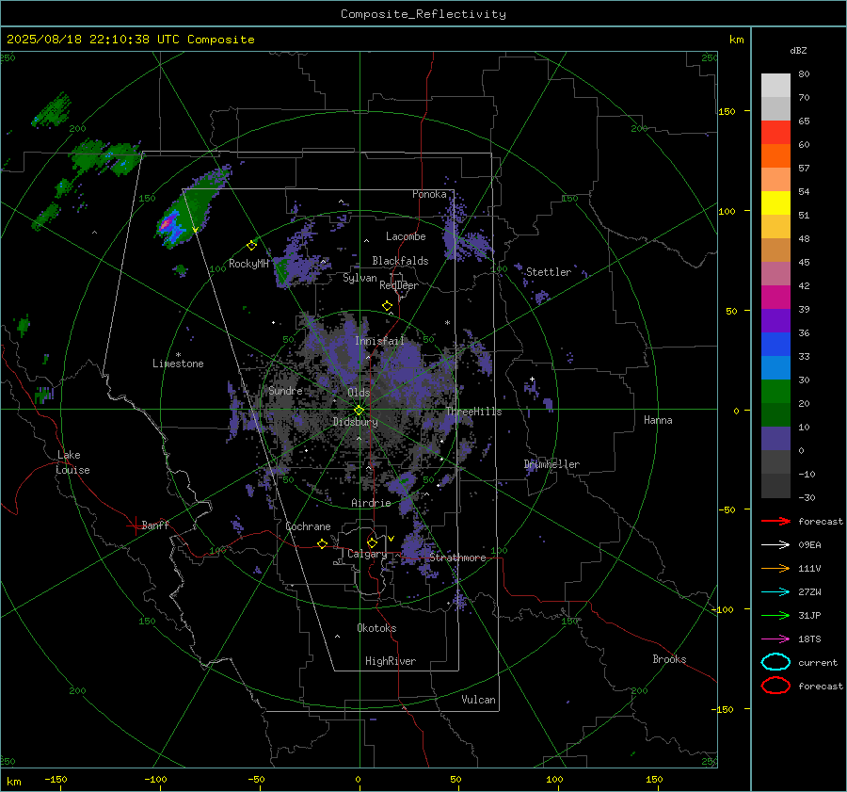Click the Cochrane label
Screen dimensions: 847x792
[308, 526]
